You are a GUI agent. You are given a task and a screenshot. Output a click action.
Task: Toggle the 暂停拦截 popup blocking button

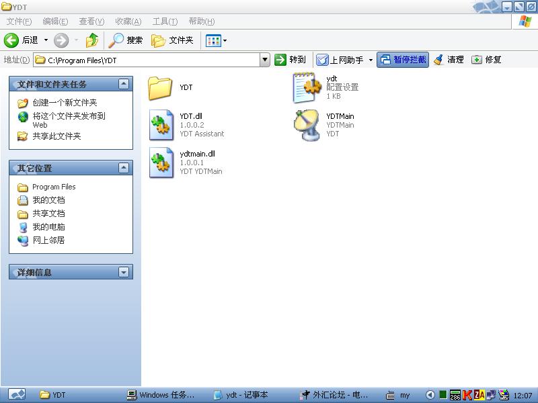click(x=403, y=60)
